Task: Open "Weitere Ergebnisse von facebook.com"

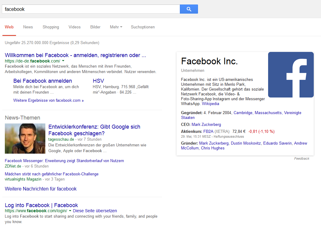Action: coord(48,100)
